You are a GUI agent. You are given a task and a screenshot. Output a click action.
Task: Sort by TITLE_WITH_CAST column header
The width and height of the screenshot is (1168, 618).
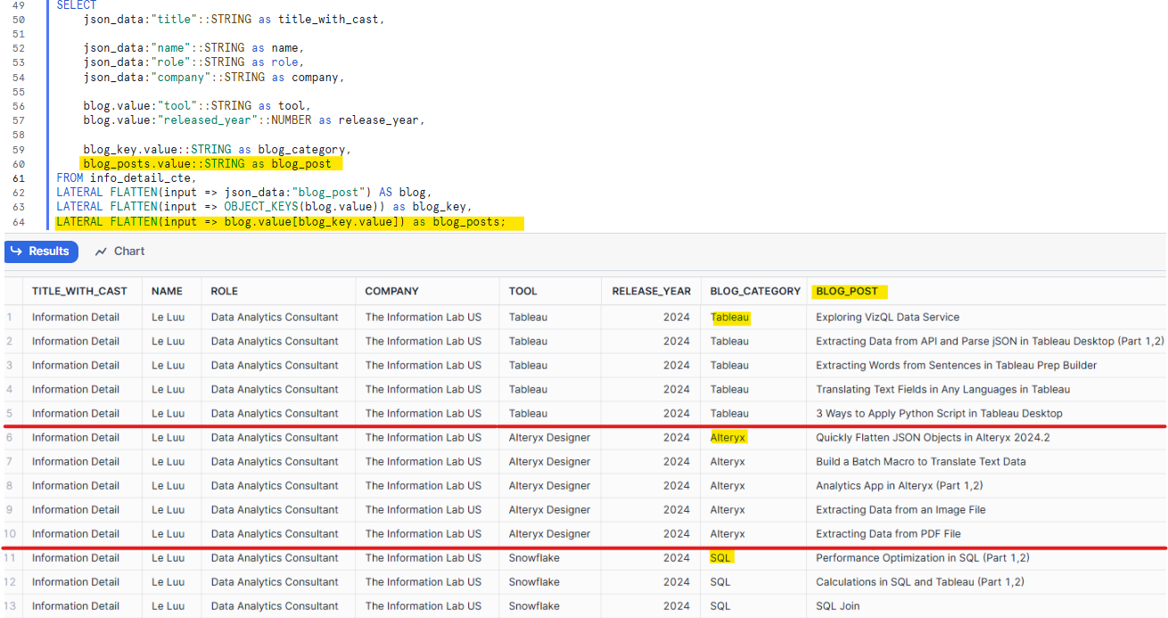79,291
